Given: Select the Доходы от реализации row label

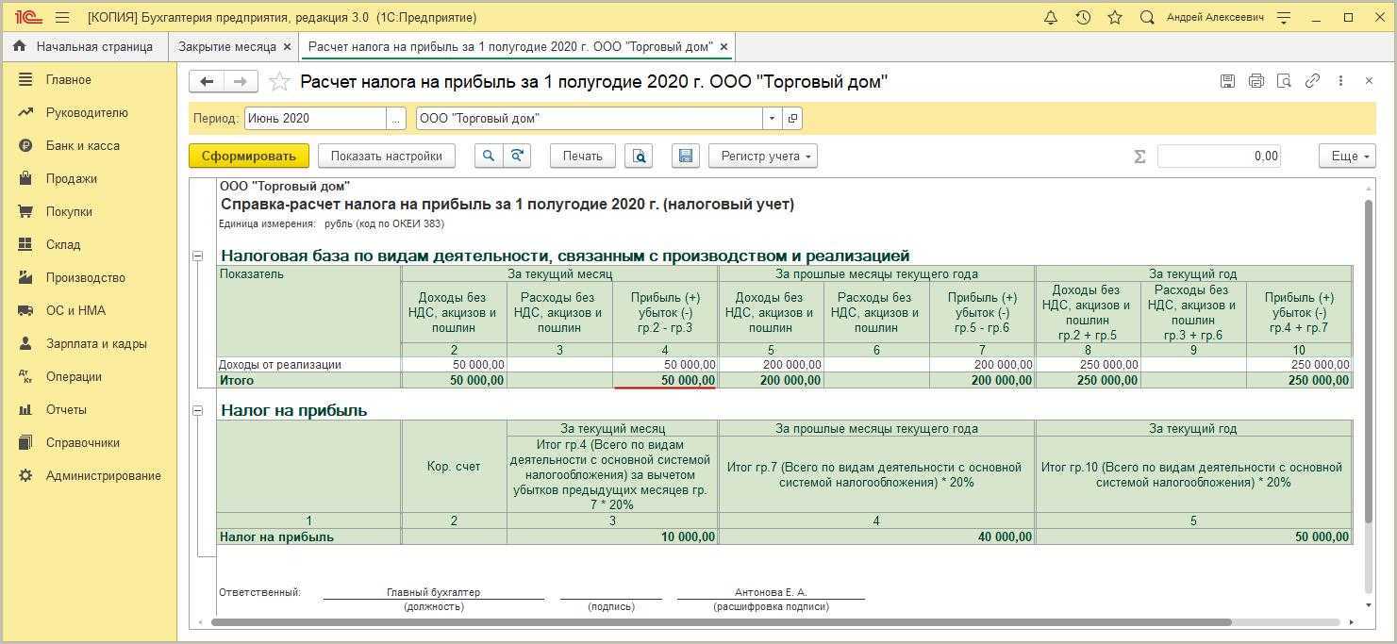Looking at the screenshot, I should click(x=279, y=364).
